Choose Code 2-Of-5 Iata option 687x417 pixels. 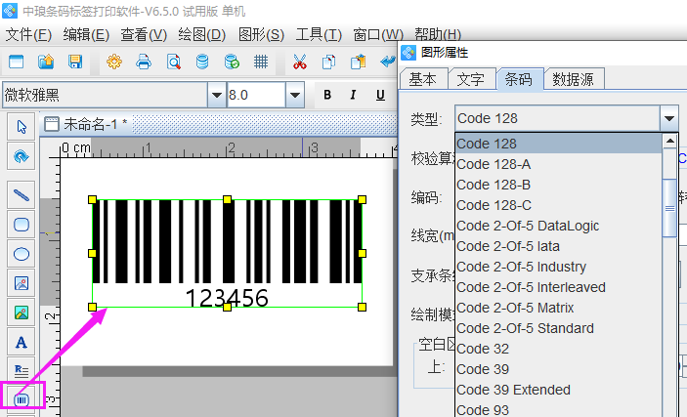coord(558,246)
